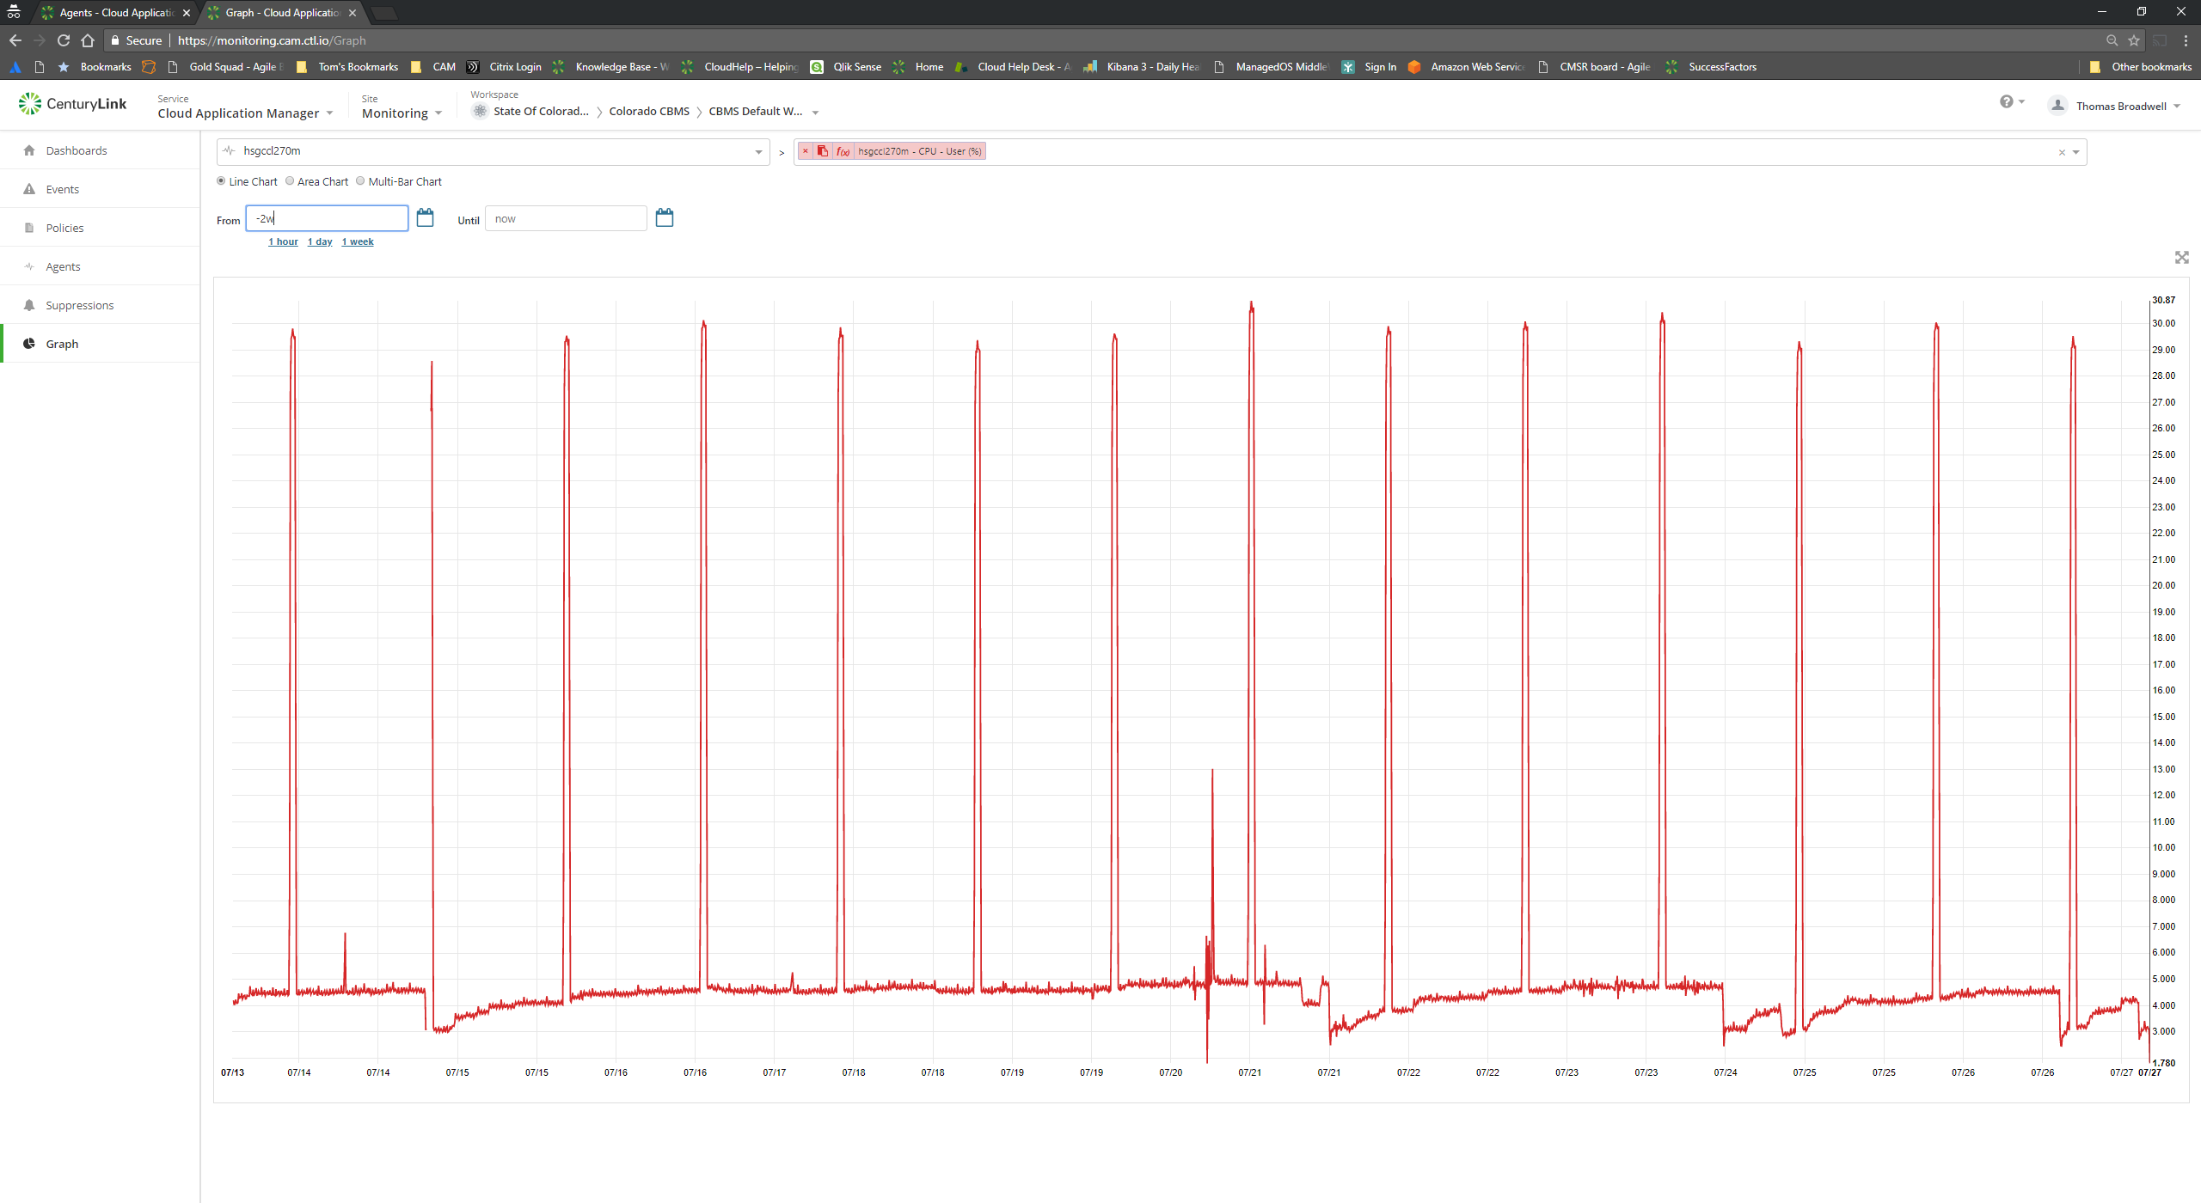Go to the browser home page
This screenshot has width=2201, height=1203.
point(88,40)
